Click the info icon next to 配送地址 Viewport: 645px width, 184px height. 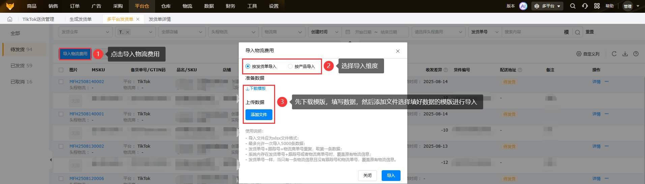click(520, 70)
